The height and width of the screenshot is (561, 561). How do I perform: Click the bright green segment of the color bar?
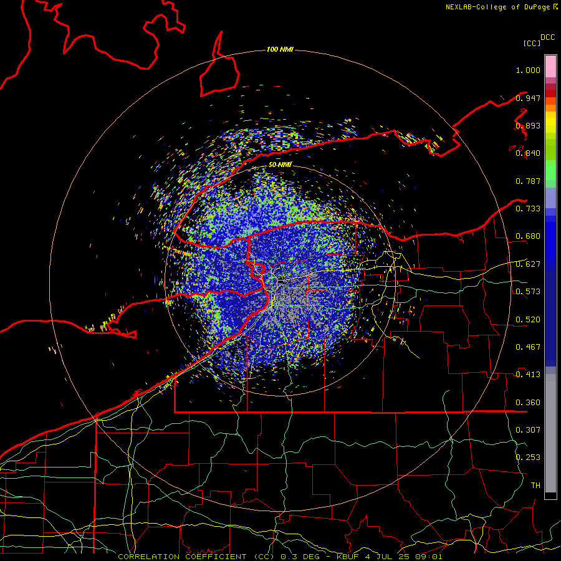click(550, 170)
